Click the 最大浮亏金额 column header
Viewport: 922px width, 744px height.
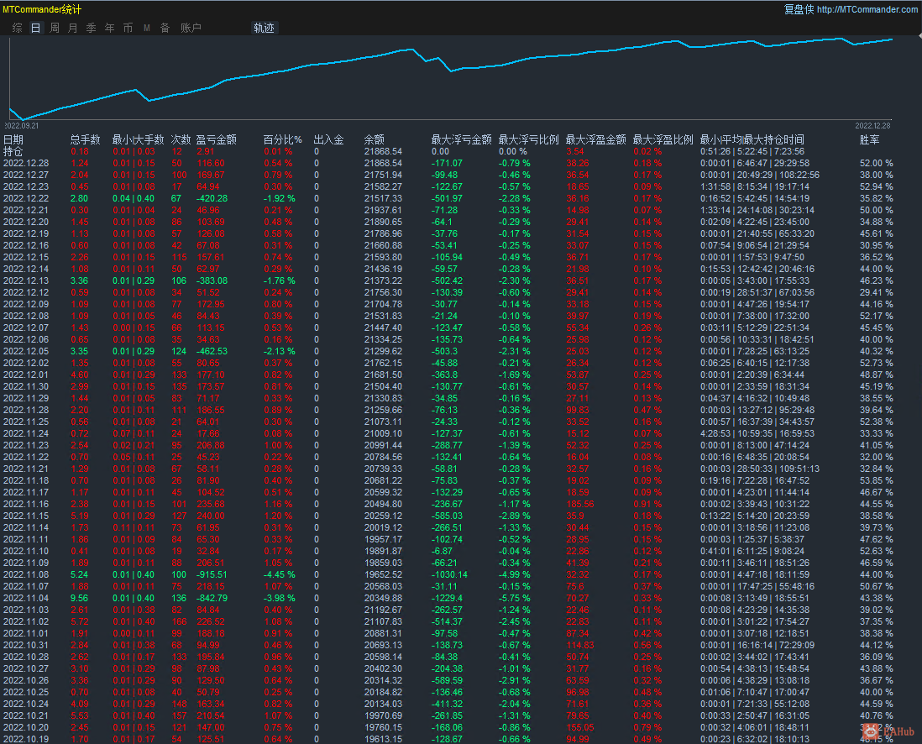click(461, 139)
